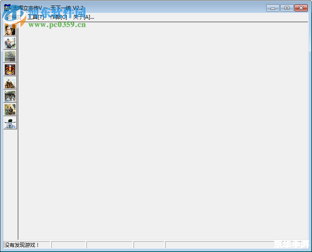Select the court noble black hat icon
The height and width of the screenshot is (252, 312).
click(x=10, y=123)
